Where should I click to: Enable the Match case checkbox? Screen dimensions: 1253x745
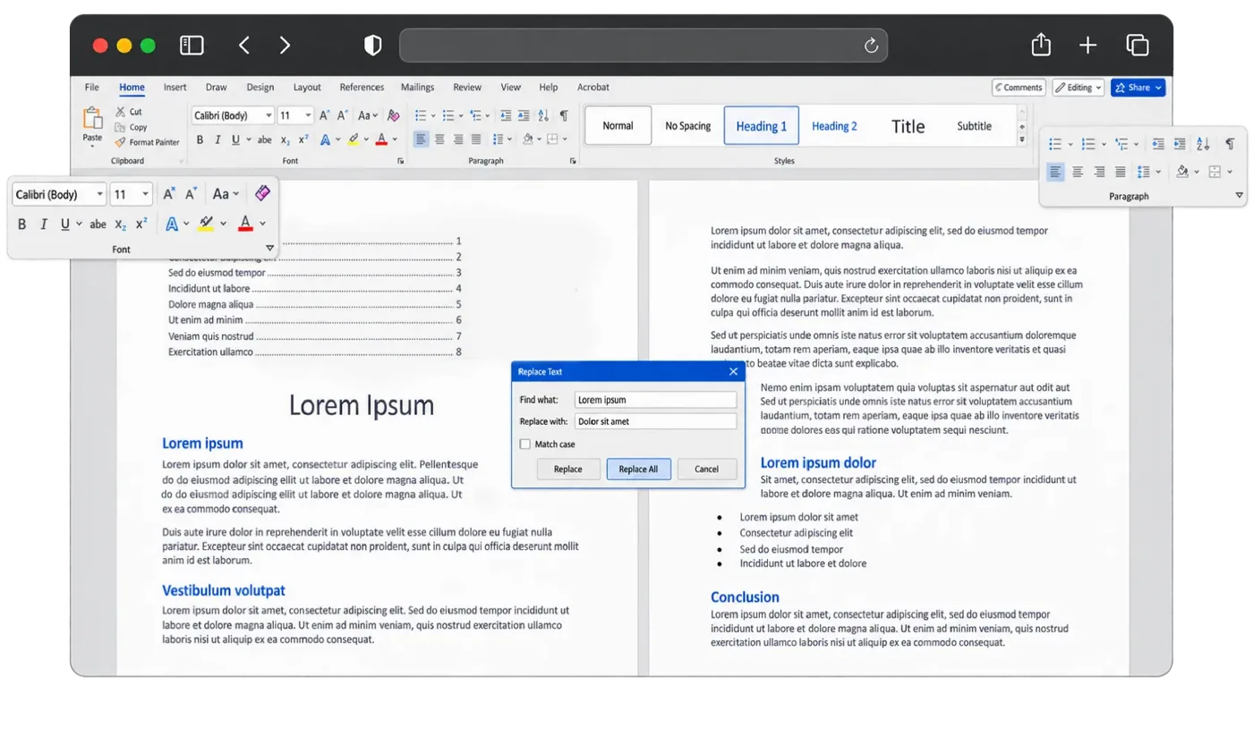(x=525, y=444)
